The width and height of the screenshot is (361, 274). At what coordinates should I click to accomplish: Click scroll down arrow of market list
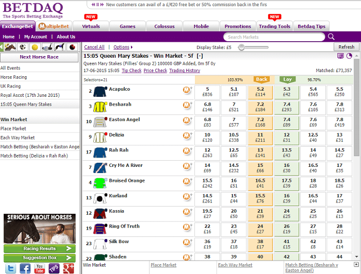pos(356,257)
